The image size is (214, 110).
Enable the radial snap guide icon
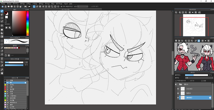(46, 7)
